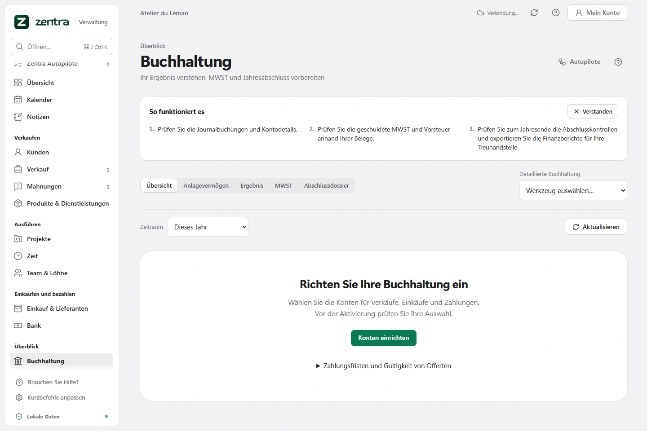Go to Kunden in sidebar
Screen dimensions: 647x431
tap(62, 152)
